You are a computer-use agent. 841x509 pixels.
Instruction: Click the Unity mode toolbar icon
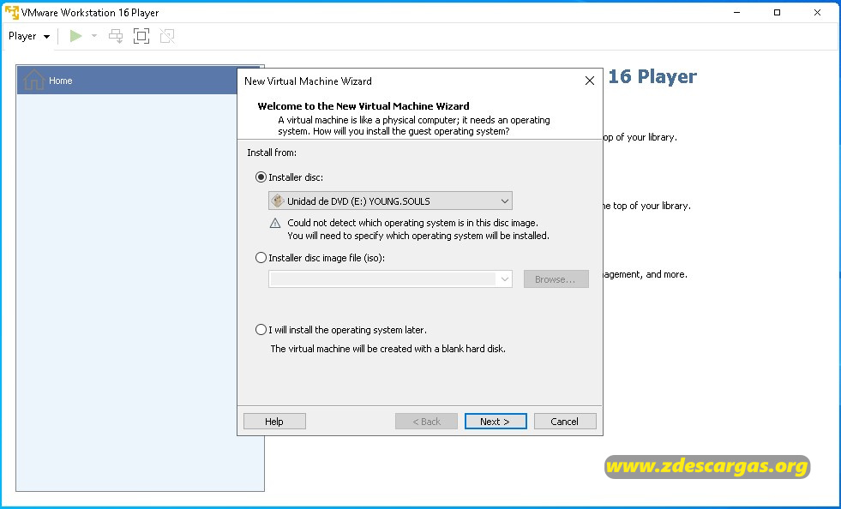(167, 37)
